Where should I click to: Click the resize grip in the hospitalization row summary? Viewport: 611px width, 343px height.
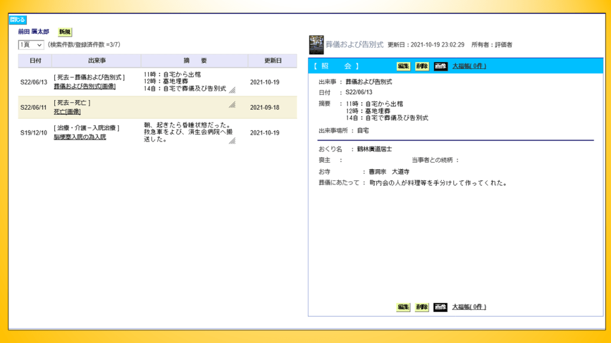click(232, 141)
